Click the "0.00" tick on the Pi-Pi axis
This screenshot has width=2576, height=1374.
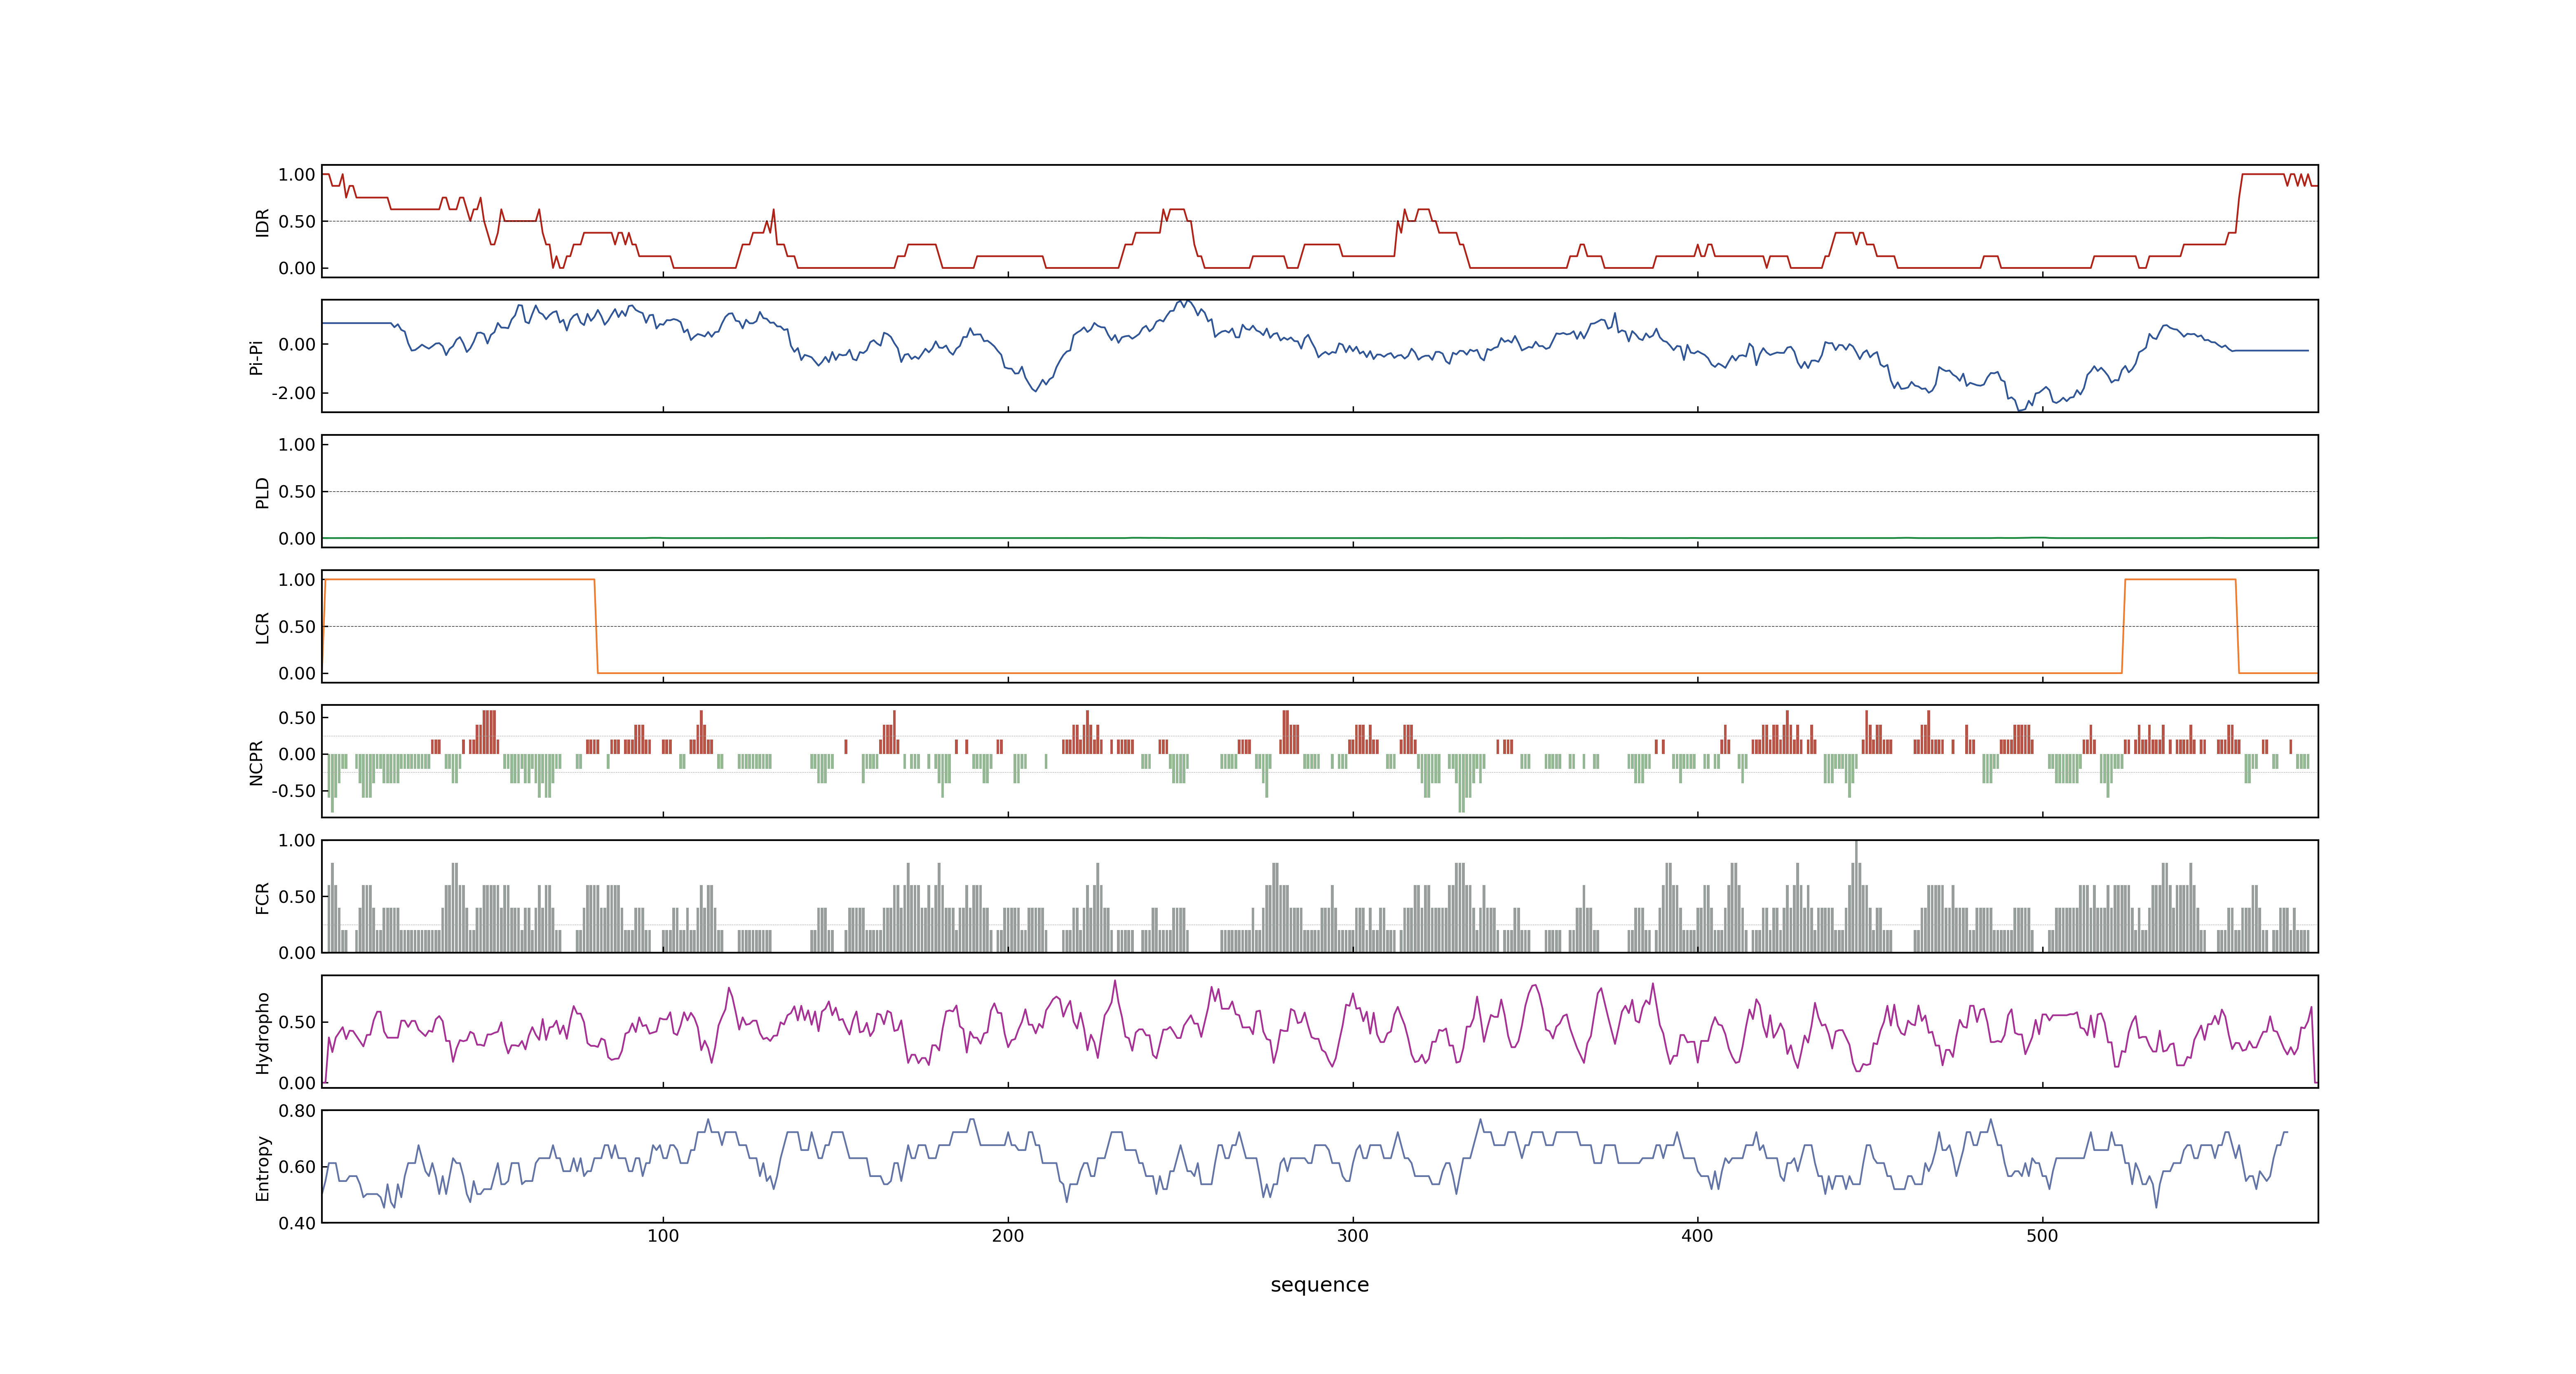tap(297, 344)
